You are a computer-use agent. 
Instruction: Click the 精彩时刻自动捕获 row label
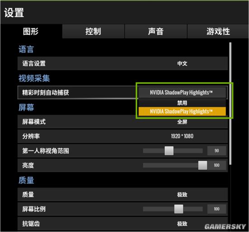(x=46, y=93)
